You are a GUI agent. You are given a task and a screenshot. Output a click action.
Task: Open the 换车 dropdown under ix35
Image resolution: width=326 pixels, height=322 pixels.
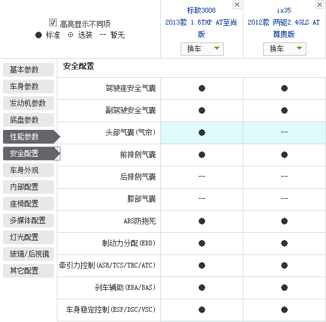[285, 49]
